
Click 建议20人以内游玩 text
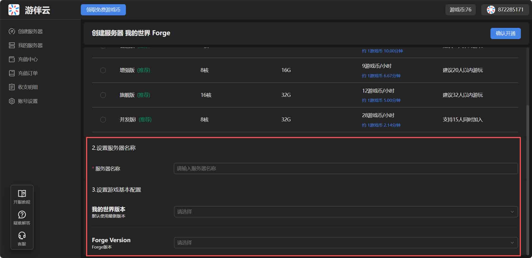(463, 70)
